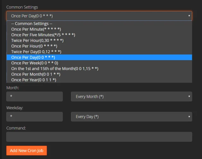
Task: Select the '-- Common Settings --' placeholder option
Action: (x=32, y=24)
